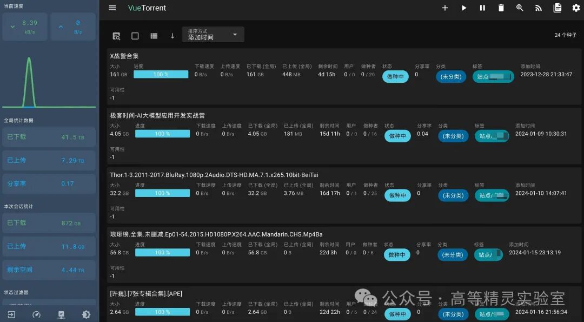
Task: Toggle dark theme icon in sidebar footer
Action: (x=87, y=314)
